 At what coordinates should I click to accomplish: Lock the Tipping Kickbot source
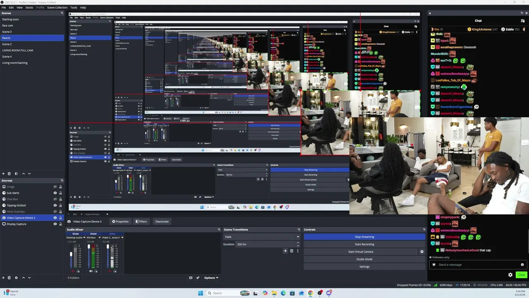pyautogui.click(x=60, y=205)
